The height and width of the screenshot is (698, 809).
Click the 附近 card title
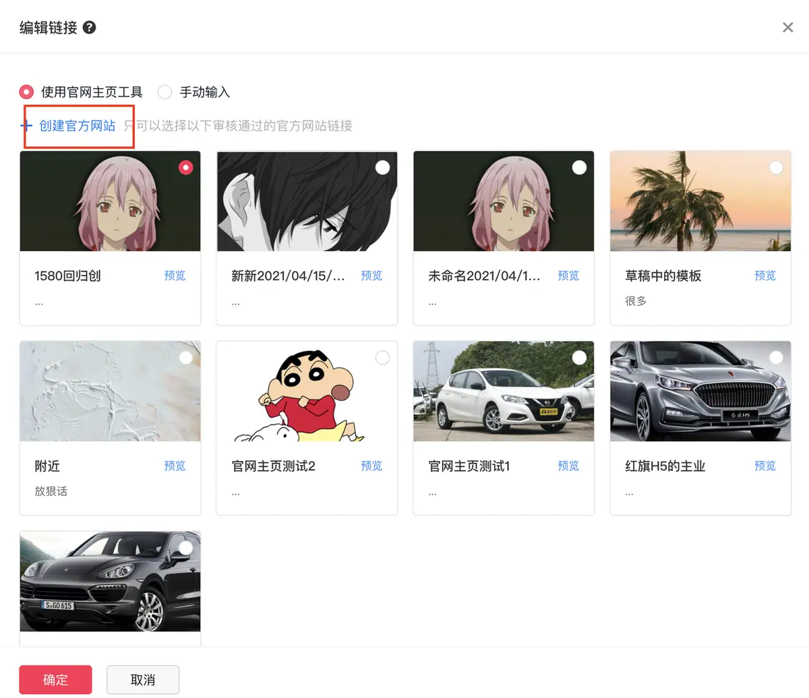pyautogui.click(x=47, y=466)
